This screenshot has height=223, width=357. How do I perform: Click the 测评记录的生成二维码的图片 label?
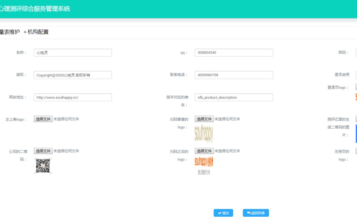pyautogui.click(x=338, y=127)
